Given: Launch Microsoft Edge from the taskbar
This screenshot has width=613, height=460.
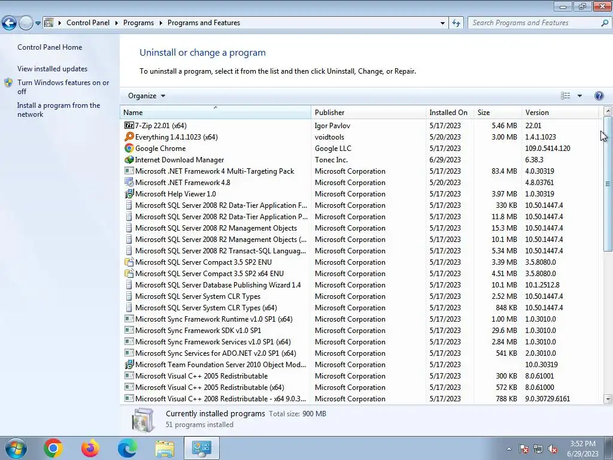Looking at the screenshot, I should (128, 448).
